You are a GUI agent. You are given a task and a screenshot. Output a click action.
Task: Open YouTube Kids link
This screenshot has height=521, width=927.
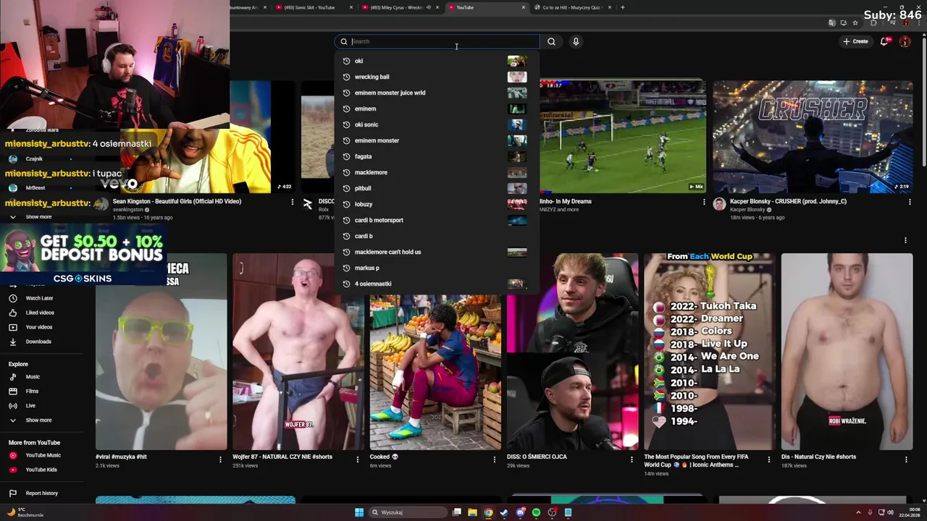41,470
